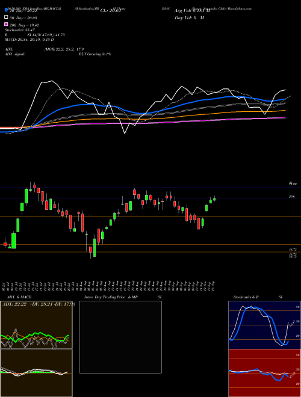Select the '50 Day - 20.03' legend text
The height and width of the screenshot is (397, 301).
23,17
